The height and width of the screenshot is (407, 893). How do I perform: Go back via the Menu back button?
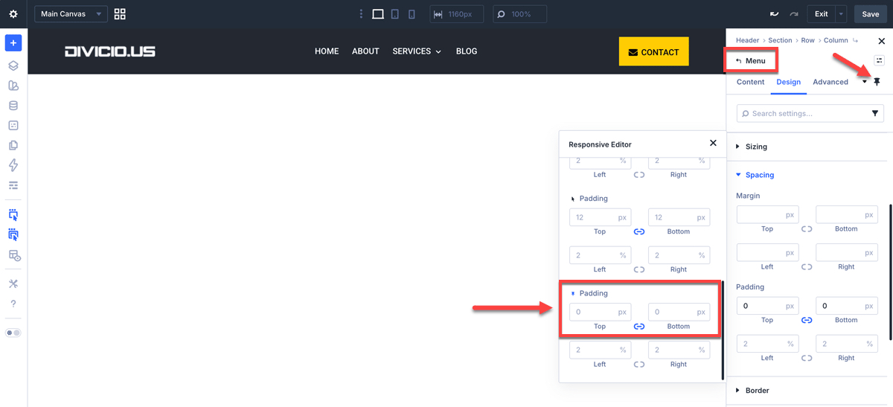(x=750, y=60)
